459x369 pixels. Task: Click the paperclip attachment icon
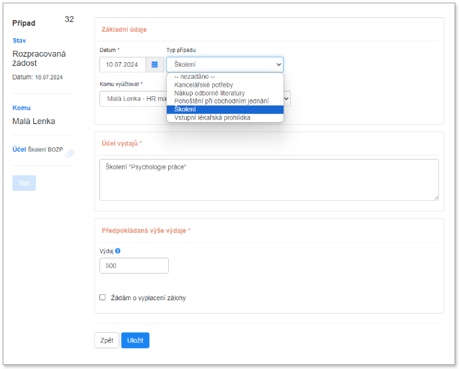click(69, 153)
